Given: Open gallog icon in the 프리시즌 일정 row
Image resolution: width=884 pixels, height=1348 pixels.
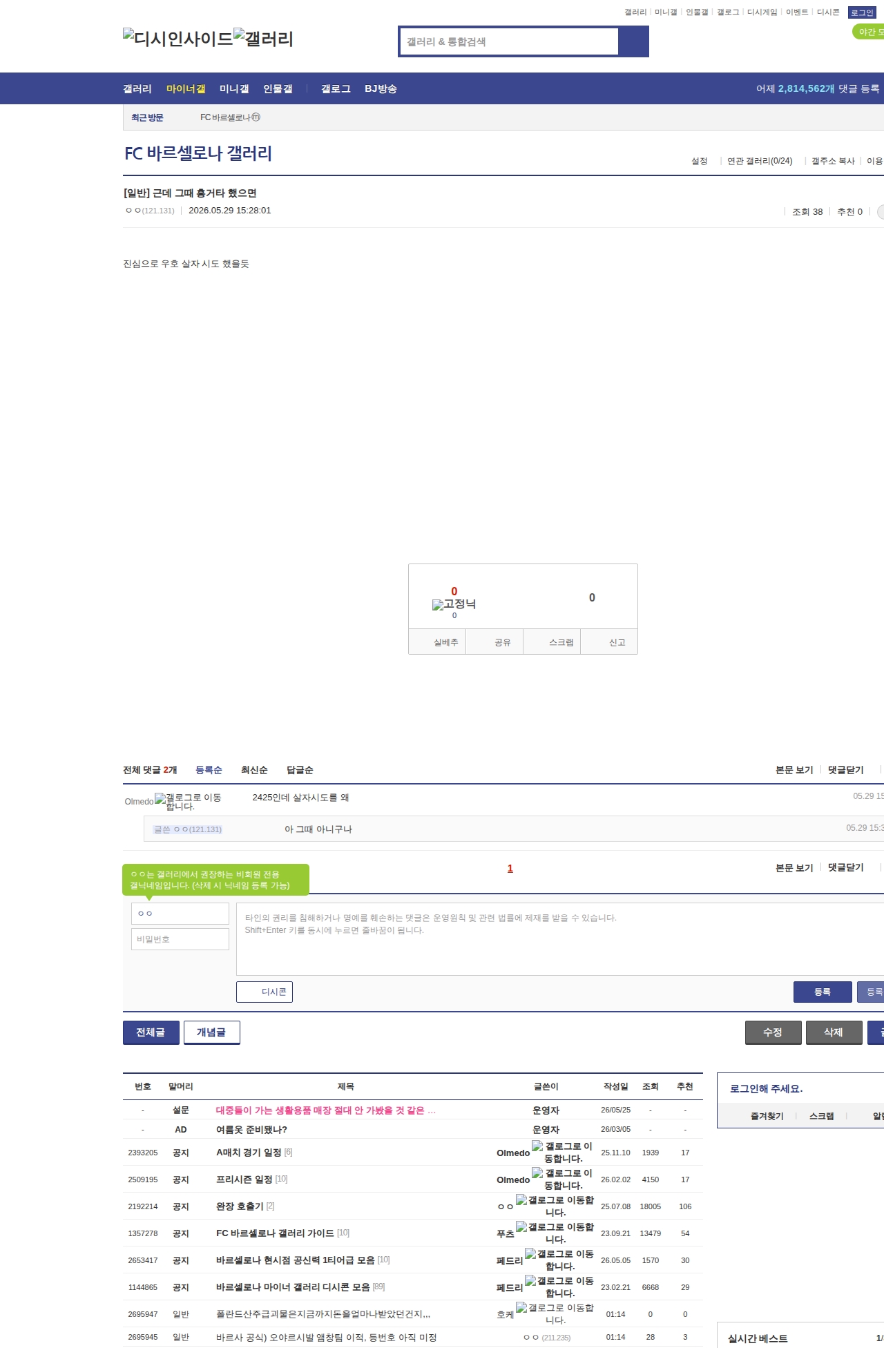Looking at the screenshot, I should click(x=562, y=1179).
